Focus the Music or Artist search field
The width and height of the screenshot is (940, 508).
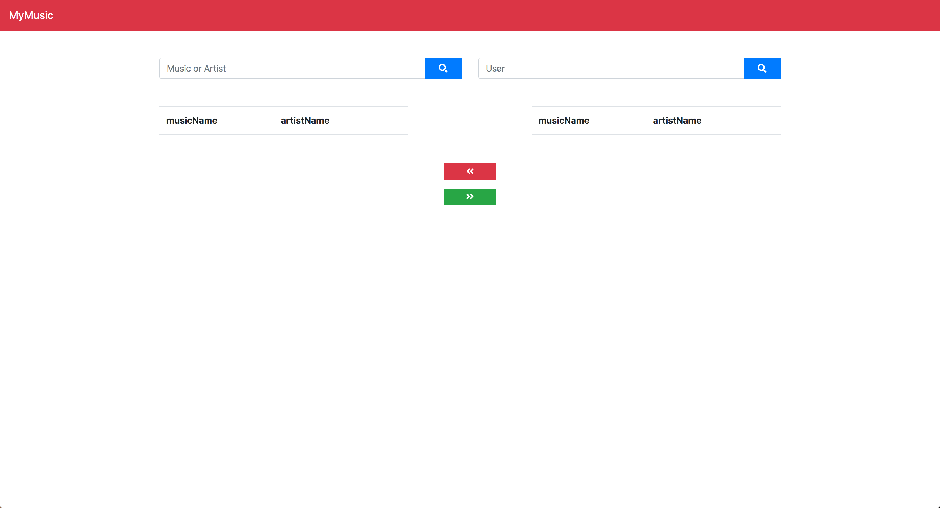point(292,68)
